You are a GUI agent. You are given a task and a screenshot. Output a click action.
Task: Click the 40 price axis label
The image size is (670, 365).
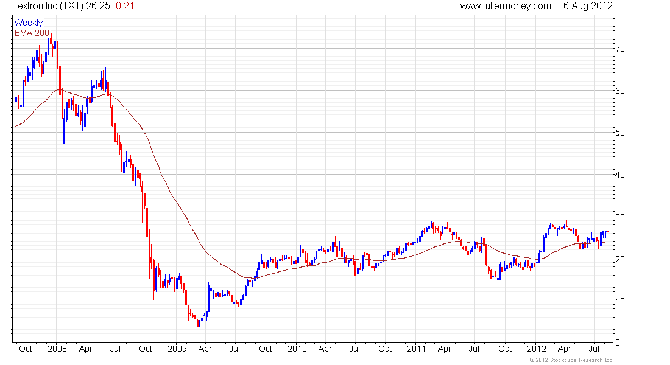(619, 175)
